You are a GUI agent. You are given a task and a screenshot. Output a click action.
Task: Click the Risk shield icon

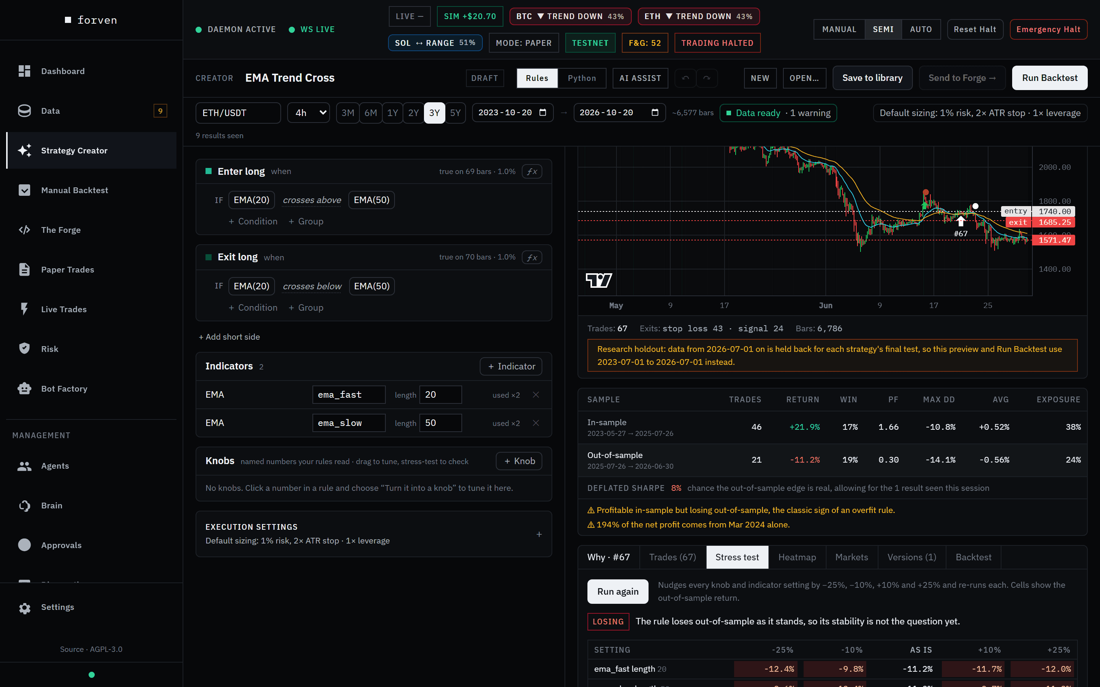click(24, 348)
